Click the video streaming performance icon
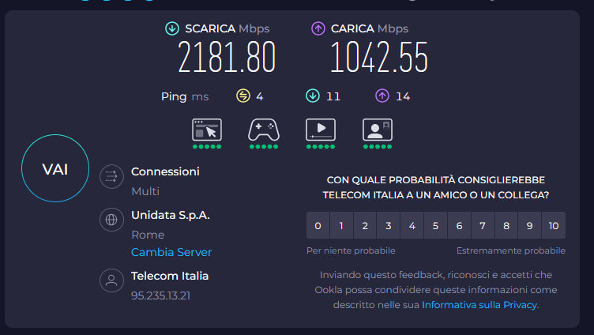Image resolution: width=594 pixels, height=335 pixels. coord(321,130)
